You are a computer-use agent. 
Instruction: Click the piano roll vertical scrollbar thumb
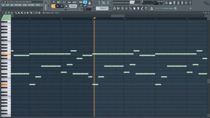209,81
